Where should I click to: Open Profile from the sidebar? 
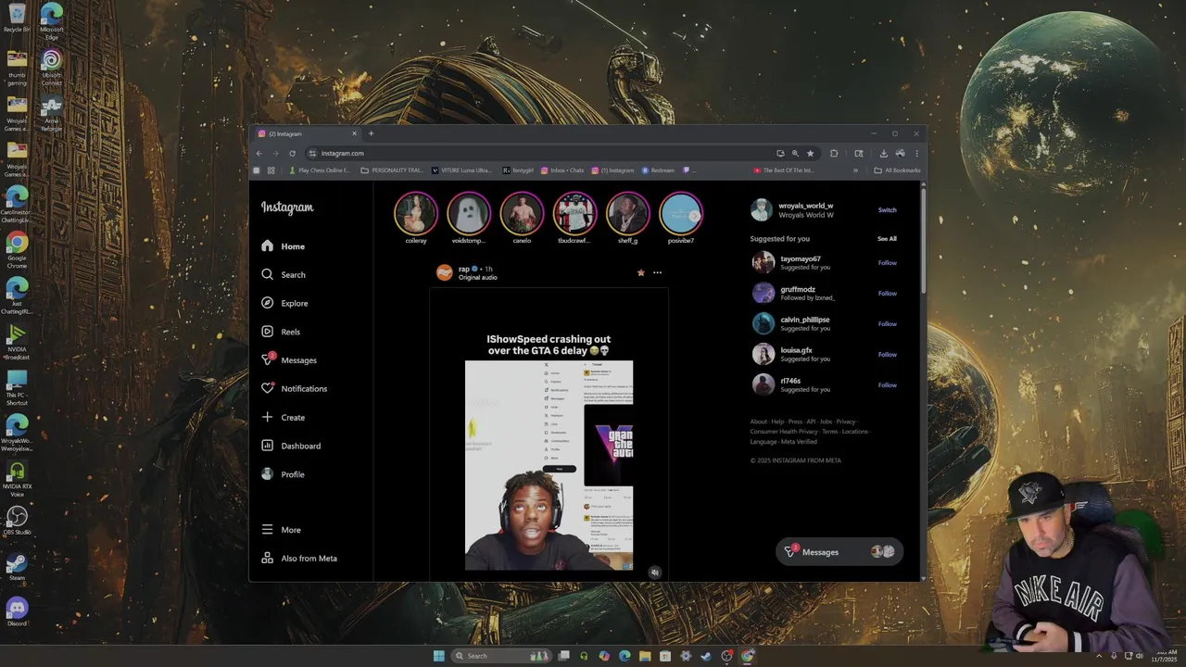(283, 474)
